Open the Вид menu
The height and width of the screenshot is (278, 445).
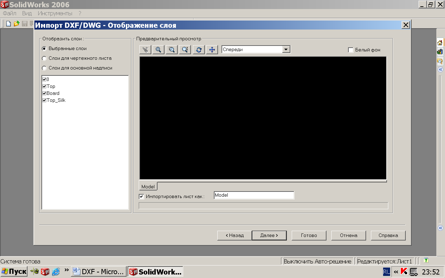point(27,13)
